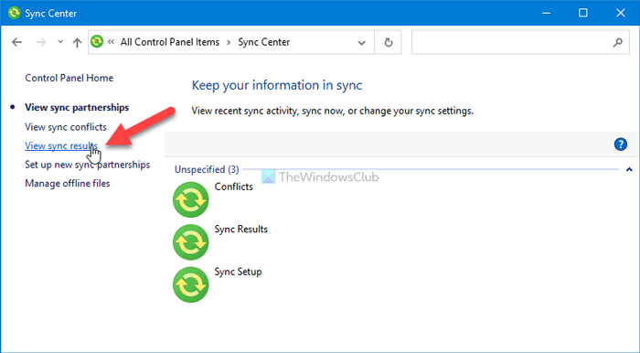Click All Control Panel Items breadcrumb
Image resolution: width=640 pixels, height=353 pixels.
(170, 42)
